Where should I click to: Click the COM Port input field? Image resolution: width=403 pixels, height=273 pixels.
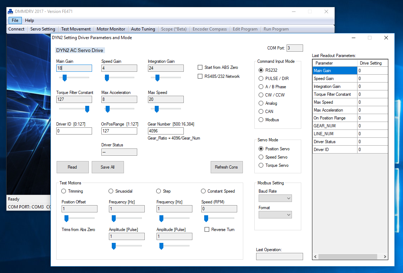[295, 48]
